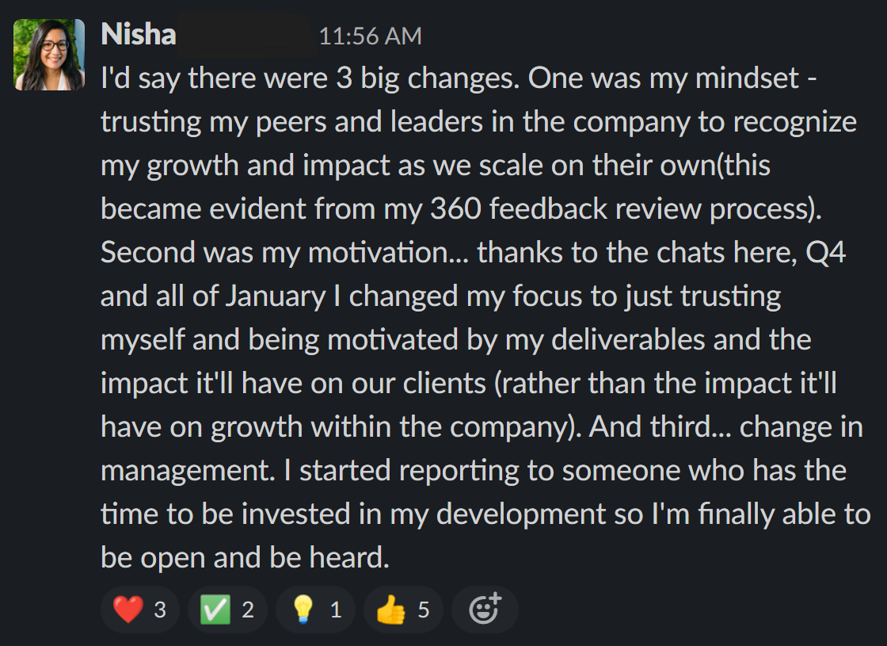The width and height of the screenshot is (887, 646).
Task: Click the sender name Nisha
Action: pos(139,35)
